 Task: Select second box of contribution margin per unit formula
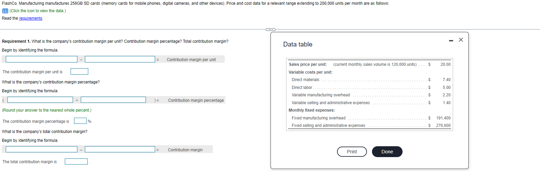(x=120, y=59)
